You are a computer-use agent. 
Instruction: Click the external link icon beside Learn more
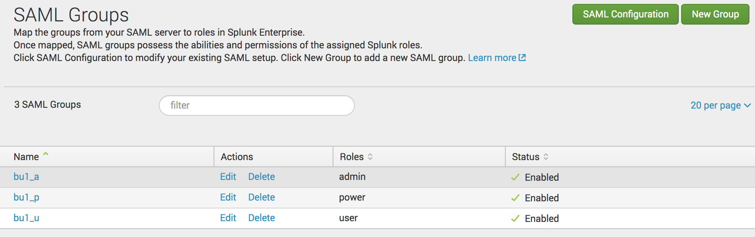(522, 58)
